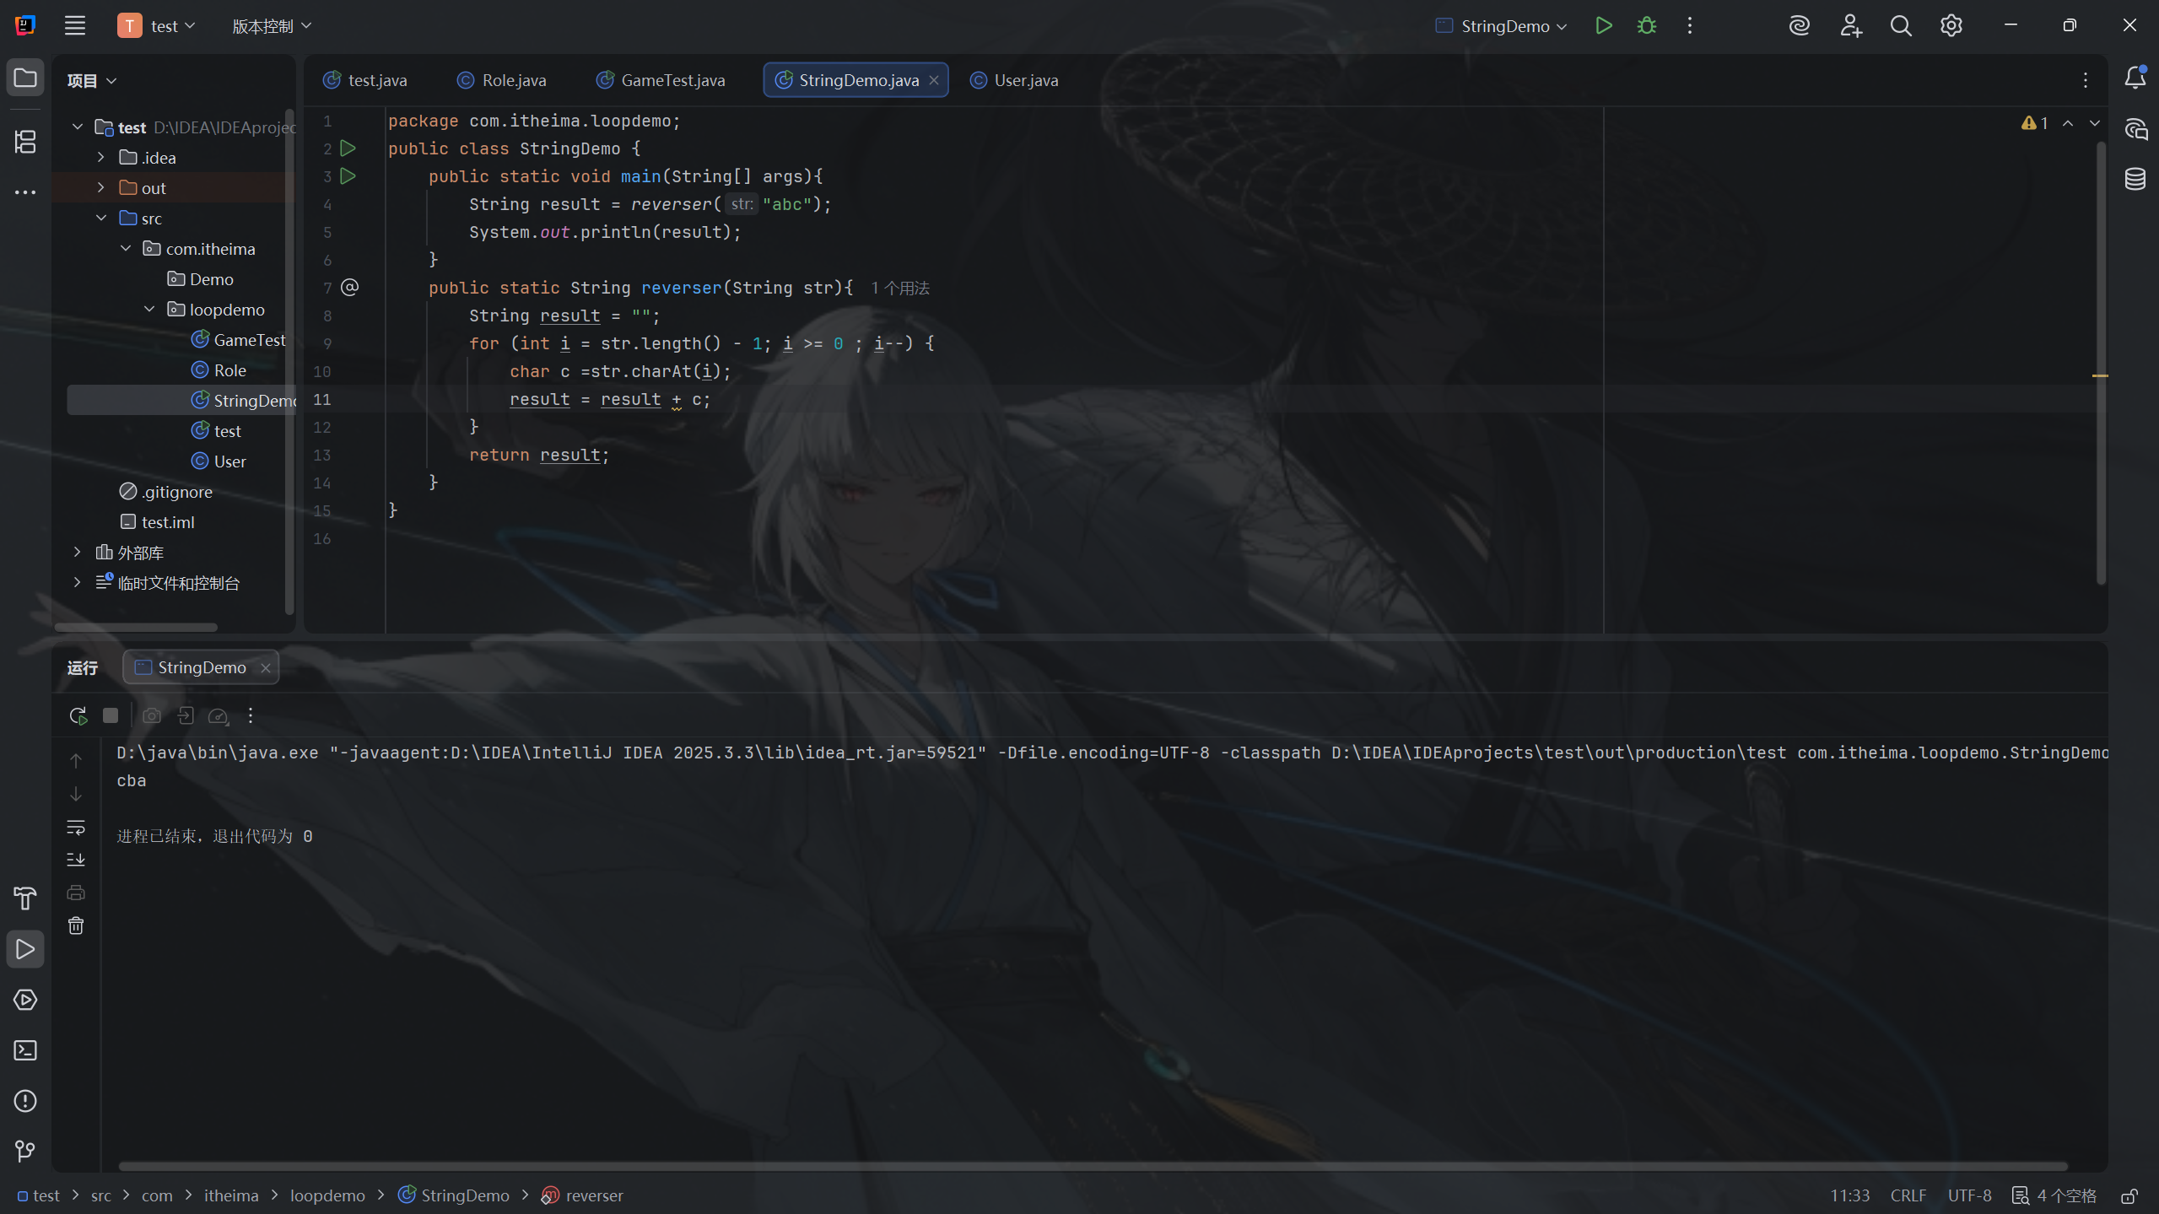
Task: Toggle soft-wrap in console
Action: tap(76, 827)
